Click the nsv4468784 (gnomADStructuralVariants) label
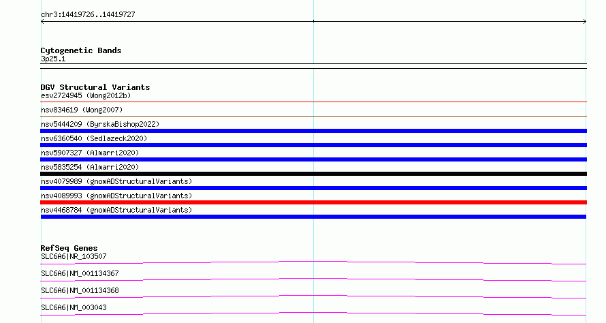Screen dimensions: 606x323 coord(116,210)
